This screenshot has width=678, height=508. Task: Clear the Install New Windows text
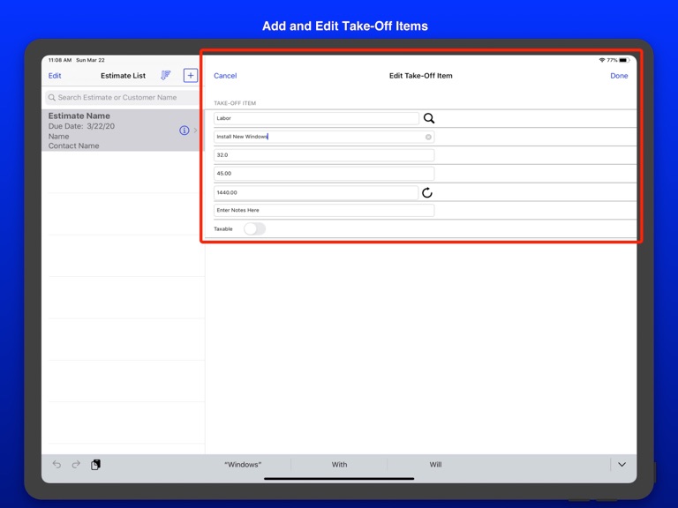(428, 137)
